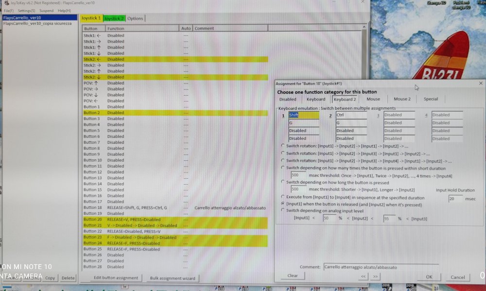Click first Disabled field under Input 3
The width and height of the screenshot is (486, 291).
click(x=399, y=115)
